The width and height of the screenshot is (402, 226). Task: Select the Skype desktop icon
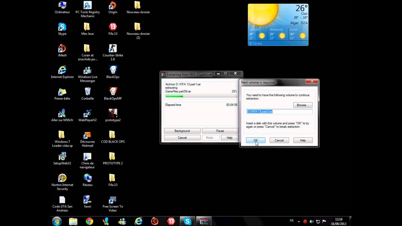point(62,29)
